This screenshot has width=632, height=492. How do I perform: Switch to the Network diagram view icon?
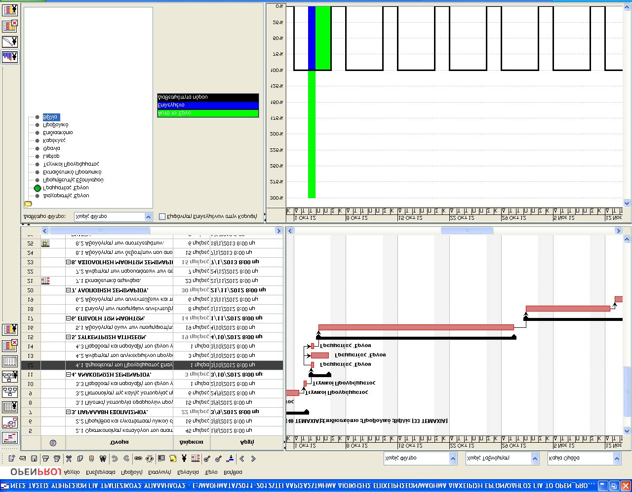10,422
